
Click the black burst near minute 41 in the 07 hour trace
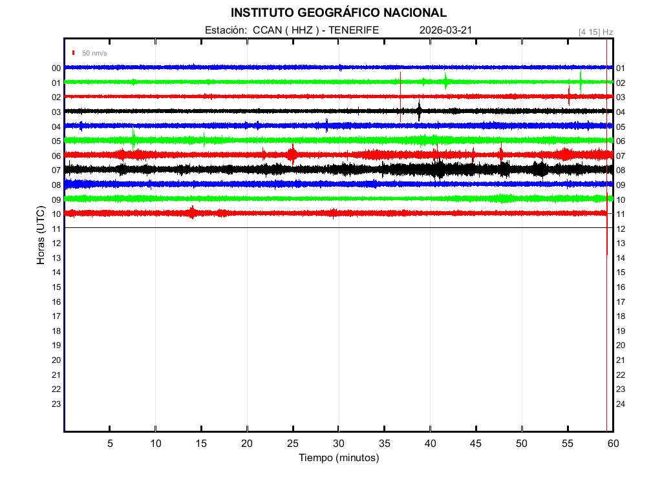440,169
